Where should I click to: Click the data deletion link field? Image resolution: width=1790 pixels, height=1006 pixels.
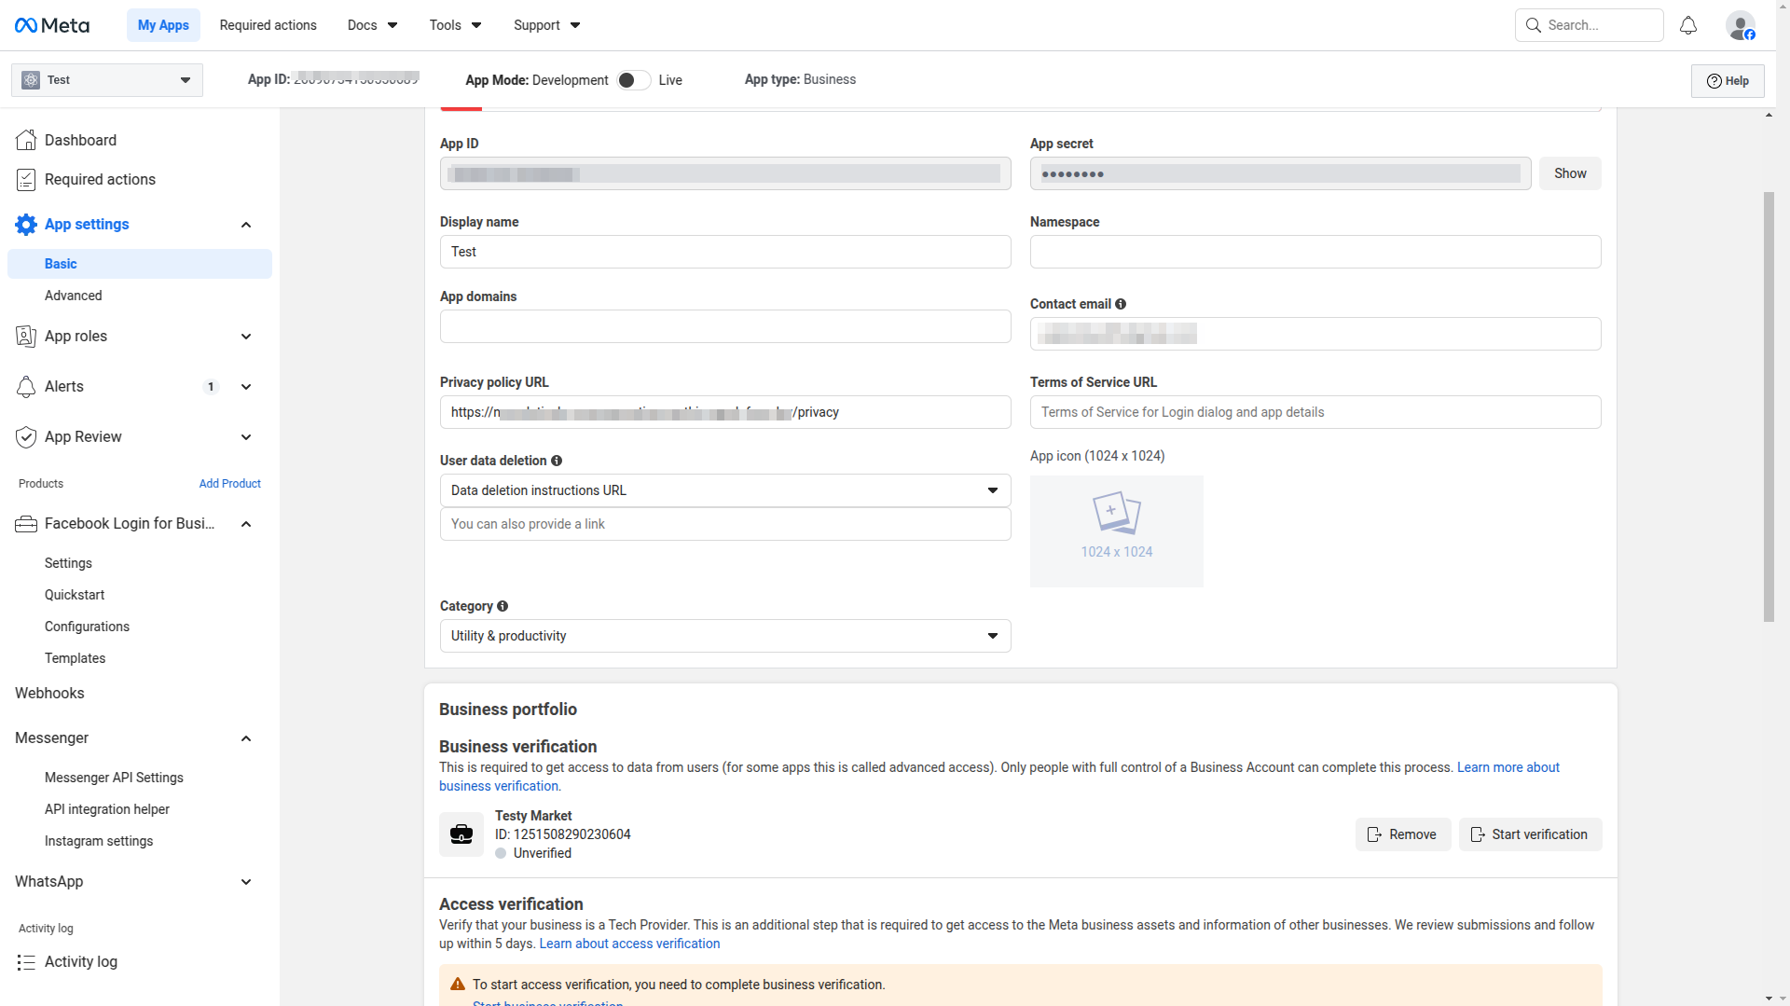click(725, 524)
